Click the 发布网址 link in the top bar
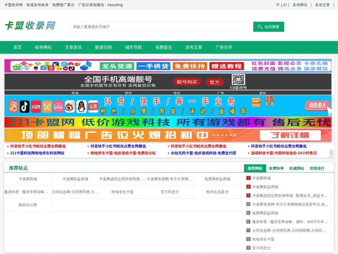This screenshot has width=338, height=254. (300, 5)
